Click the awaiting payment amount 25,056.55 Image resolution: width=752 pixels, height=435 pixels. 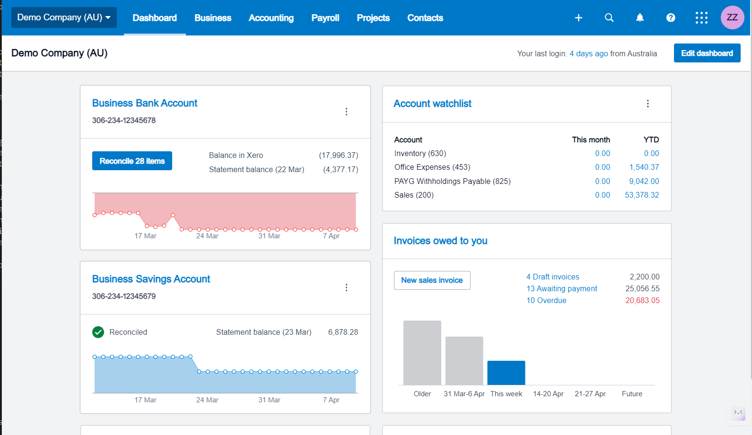point(642,288)
